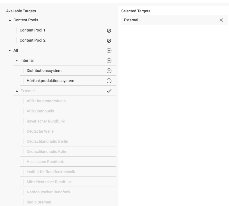Click the ARD-Hauptstadtstudio entry
The height and width of the screenshot is (206, 229).
pyautogui.click(x=46, y=101)
